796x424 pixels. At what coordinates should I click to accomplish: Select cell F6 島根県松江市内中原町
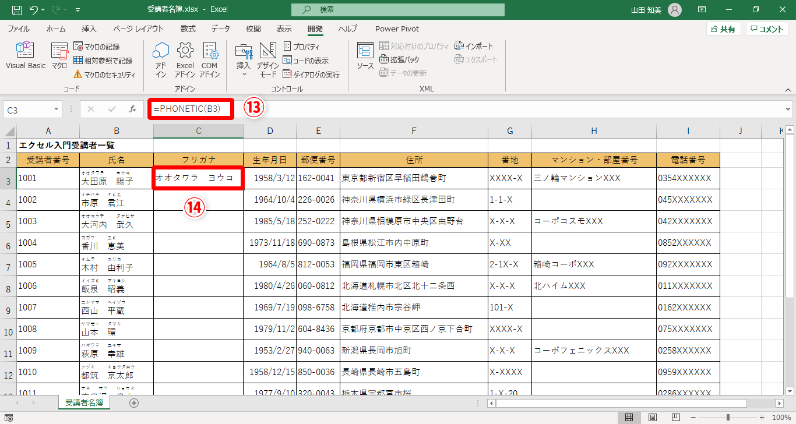click(414, 243)
